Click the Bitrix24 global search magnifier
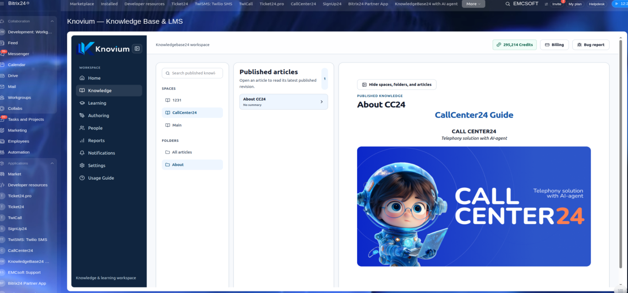This screenshot has height=293, width=628. [508, 4]
